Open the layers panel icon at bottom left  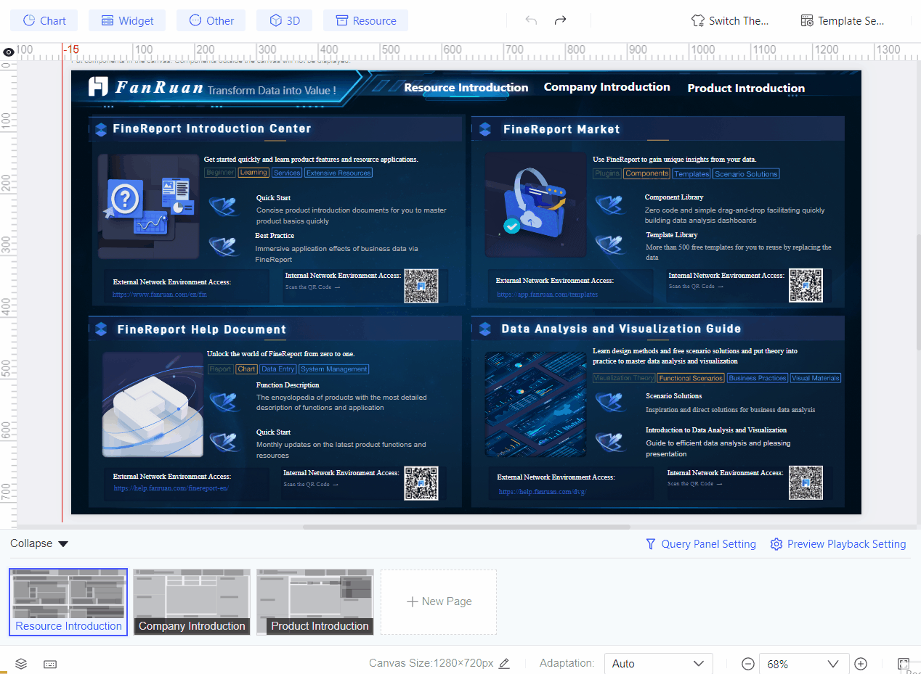[20, 663]
